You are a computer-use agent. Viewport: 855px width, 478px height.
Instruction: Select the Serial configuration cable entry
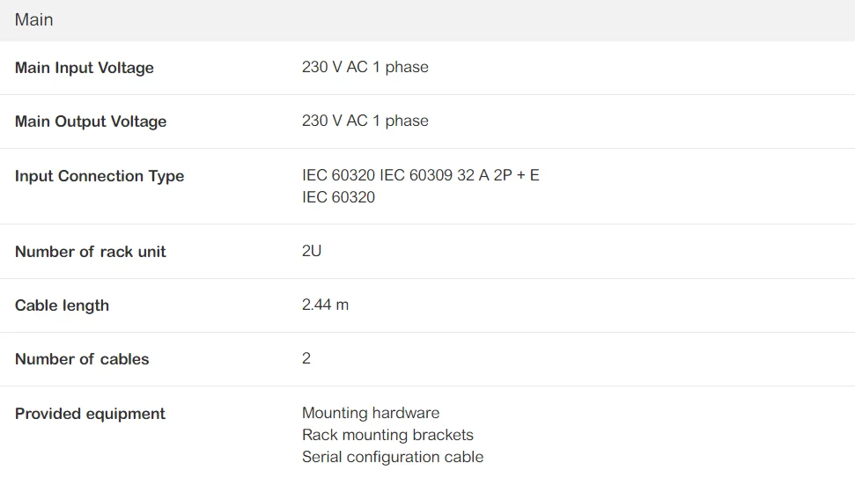[x=393, y=457]
